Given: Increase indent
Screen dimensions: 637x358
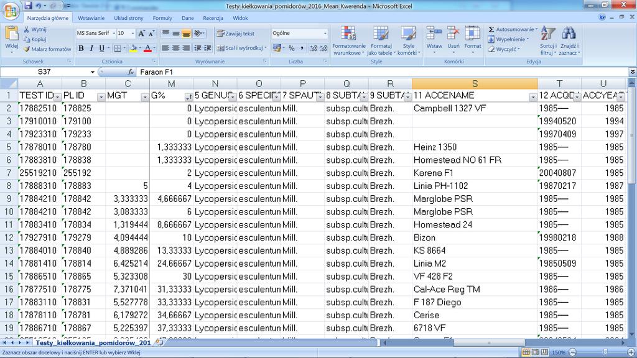Looking at the screenshot, I should pos(208,48).
